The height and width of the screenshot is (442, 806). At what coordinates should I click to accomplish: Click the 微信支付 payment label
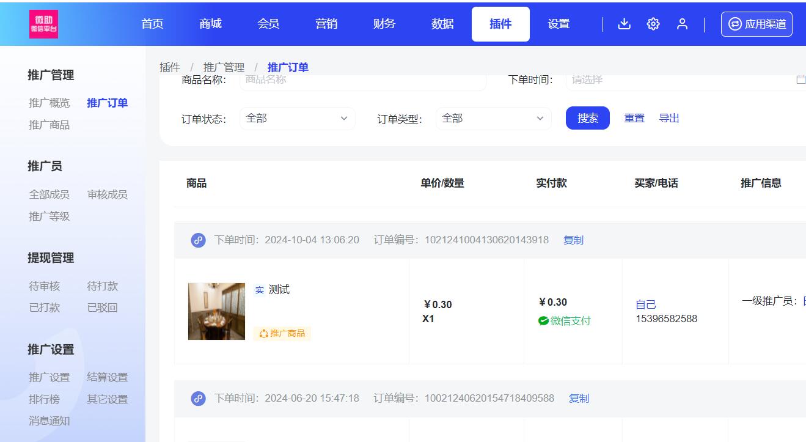click(564, 320)
